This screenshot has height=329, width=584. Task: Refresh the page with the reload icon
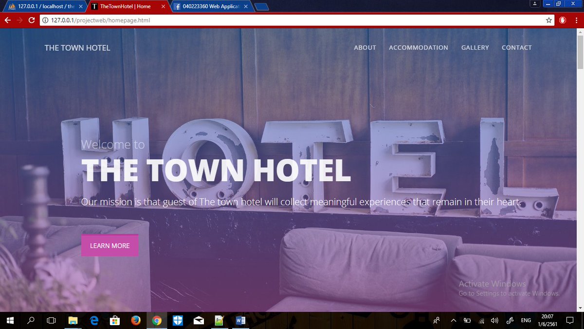coord(32,20)
